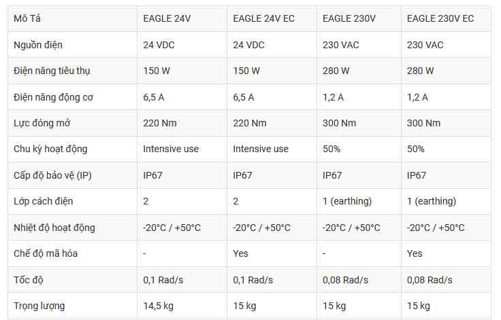Click the "Trọng lượng" row label
The image size is (501, 320).
tap(39, 306)
